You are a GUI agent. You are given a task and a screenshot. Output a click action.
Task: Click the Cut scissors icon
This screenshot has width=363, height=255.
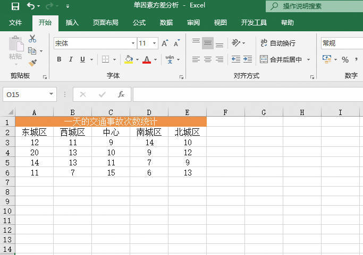click(32, 39)
